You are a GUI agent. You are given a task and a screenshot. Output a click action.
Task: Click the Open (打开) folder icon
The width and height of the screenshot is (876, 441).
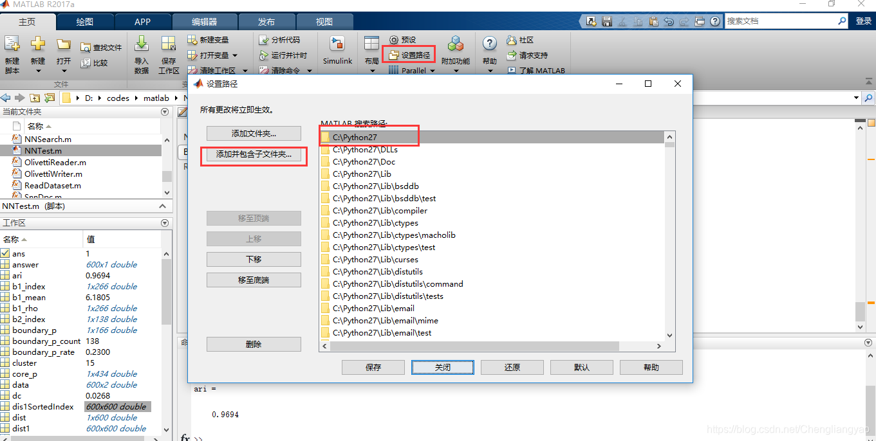coord(63,44)
